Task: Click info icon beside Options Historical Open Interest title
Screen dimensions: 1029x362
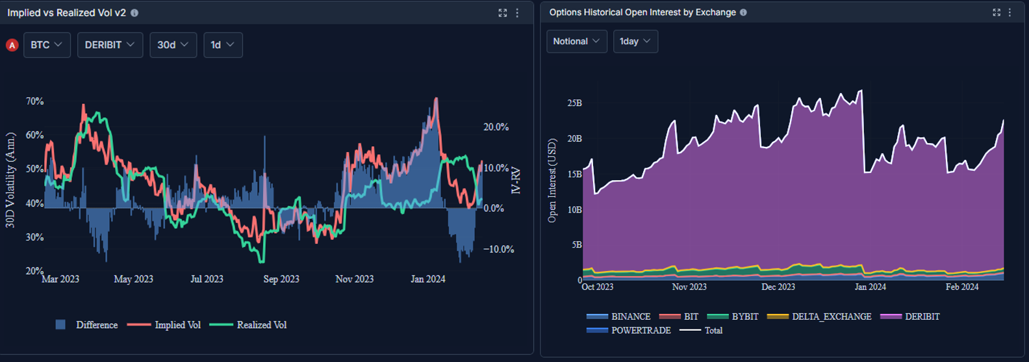Action: tap(743, 12)
